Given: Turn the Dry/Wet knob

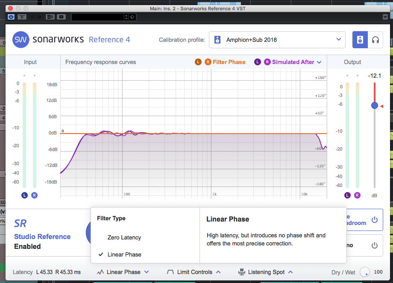Looking at the screenshot, I should point(365,272).
